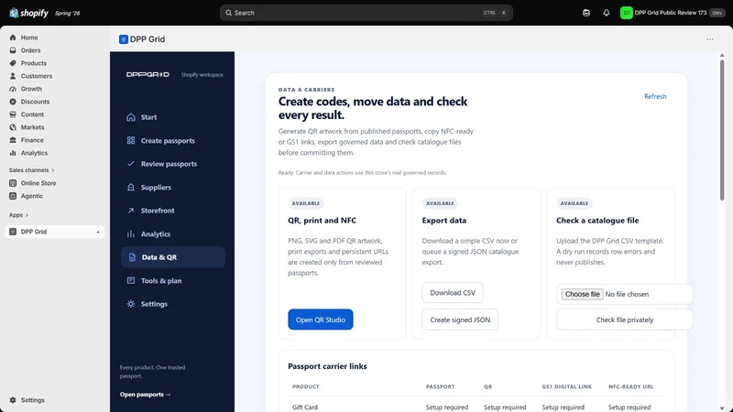Click the 'GS1 DIGITAL LINK' column header
This screenshot has width=733, height=412.
point(566,386)
